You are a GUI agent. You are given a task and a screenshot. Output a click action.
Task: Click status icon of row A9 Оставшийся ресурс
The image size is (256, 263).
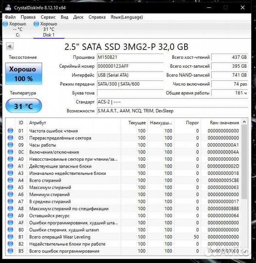click(x=10, y=216)
